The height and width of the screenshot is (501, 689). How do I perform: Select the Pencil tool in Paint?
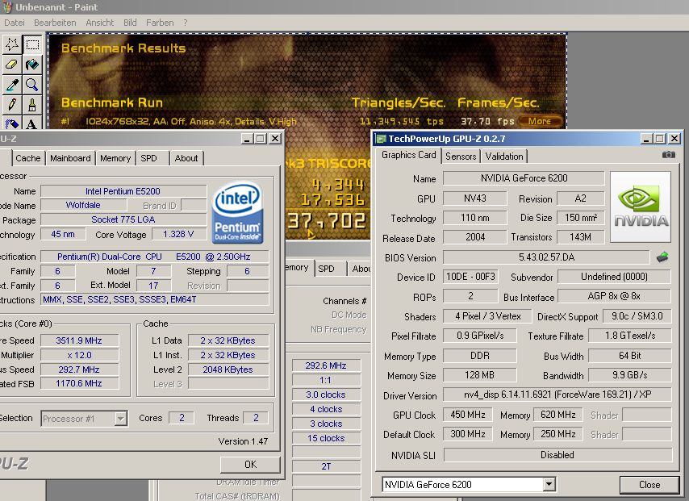click(x=12, y=105)
